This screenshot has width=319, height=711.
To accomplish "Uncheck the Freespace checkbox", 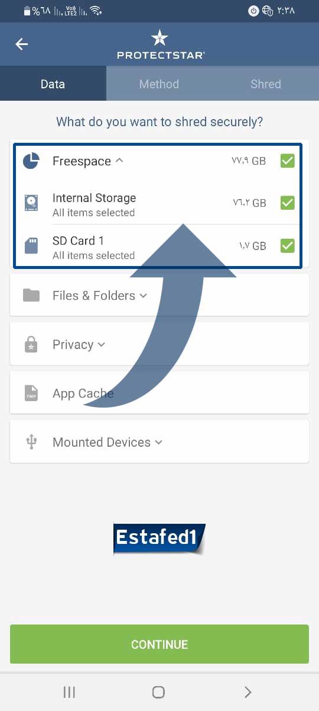I will [x=287, y=161].
